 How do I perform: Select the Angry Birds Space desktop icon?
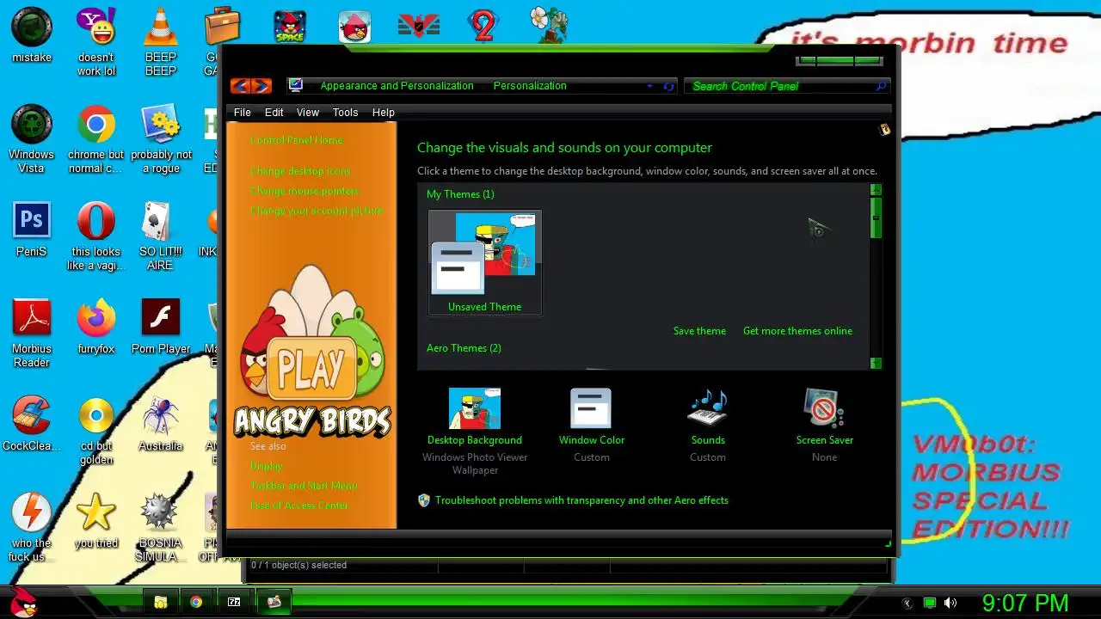290,27
